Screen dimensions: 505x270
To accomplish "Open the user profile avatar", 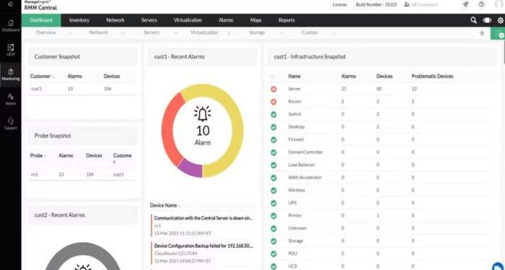I will [499, 4].
